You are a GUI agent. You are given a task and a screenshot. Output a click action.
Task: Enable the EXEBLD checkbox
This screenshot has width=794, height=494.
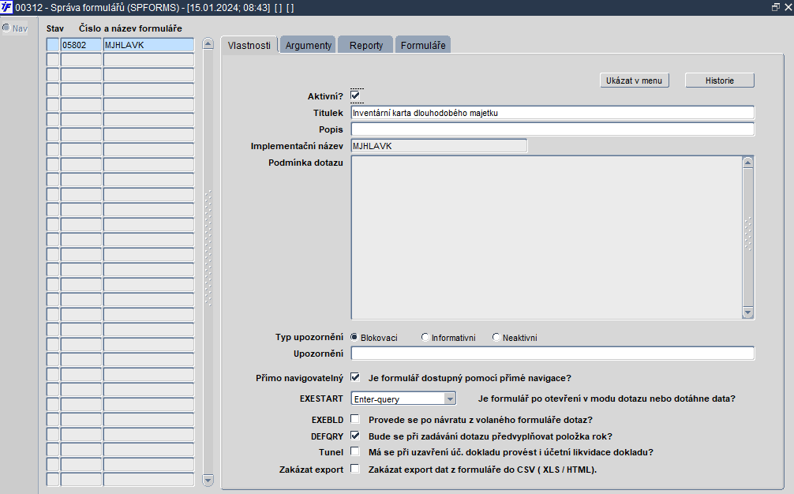click(355, 419)
